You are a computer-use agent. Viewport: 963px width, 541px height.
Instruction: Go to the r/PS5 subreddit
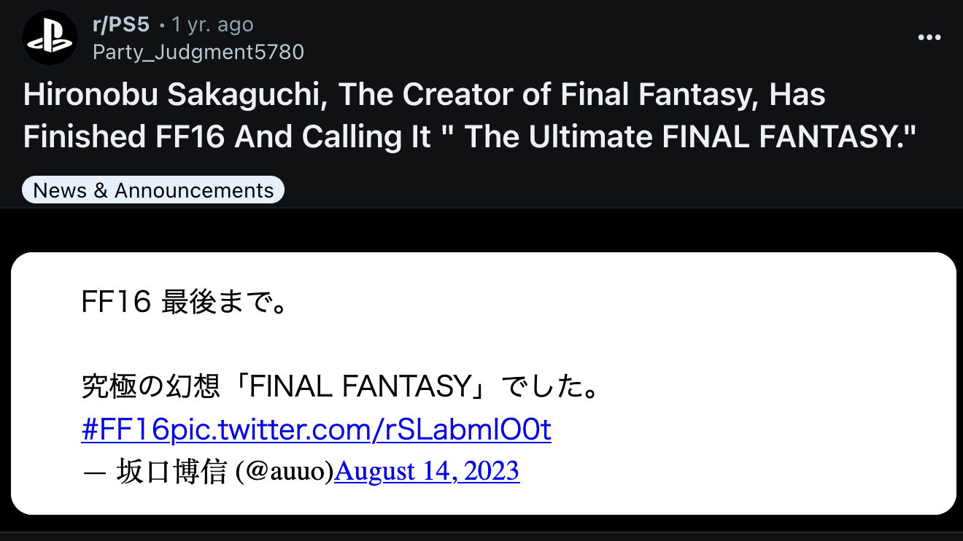[120, 25]
